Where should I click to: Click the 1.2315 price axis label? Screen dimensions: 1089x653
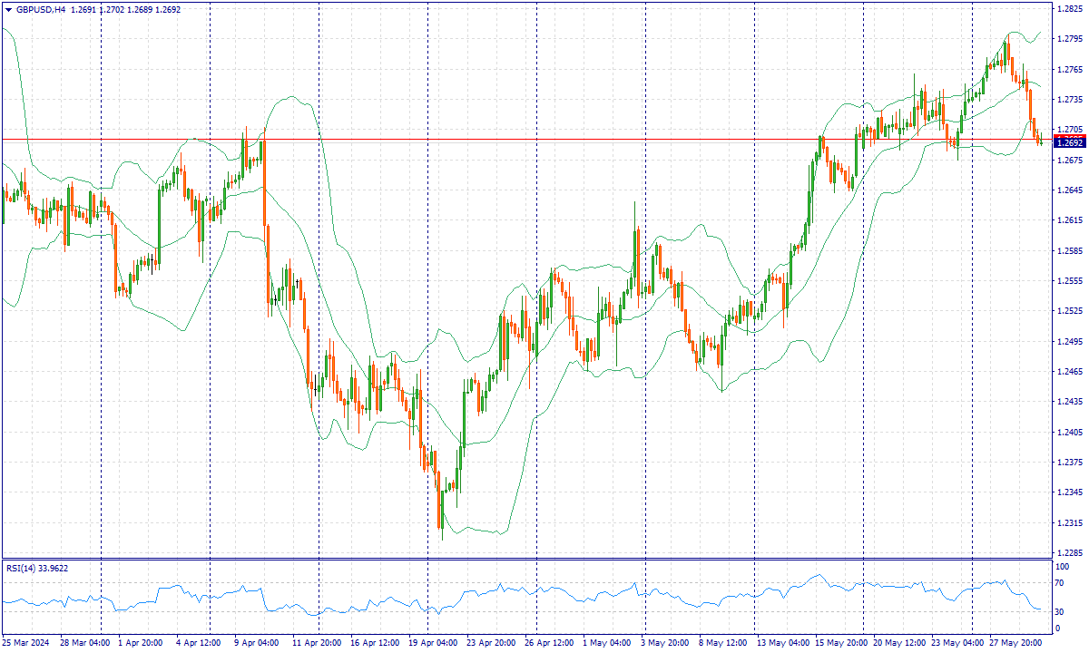pos(1070,522)
